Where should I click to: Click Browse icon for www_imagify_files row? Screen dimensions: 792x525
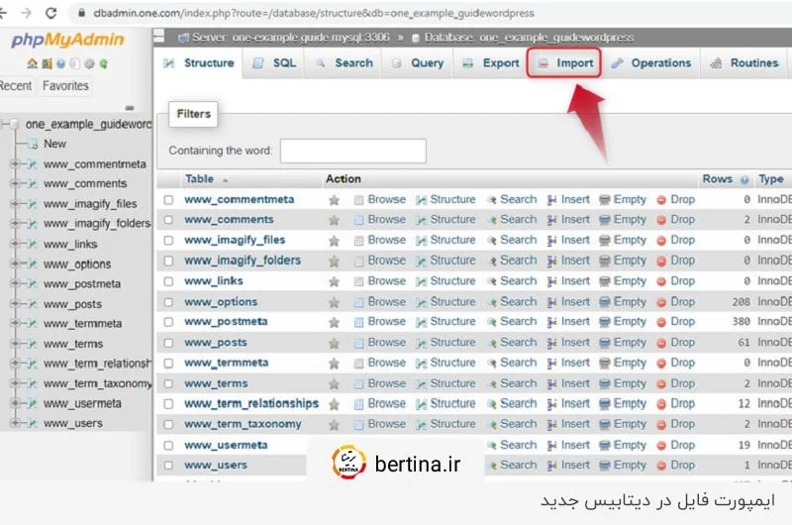[358, 241]
